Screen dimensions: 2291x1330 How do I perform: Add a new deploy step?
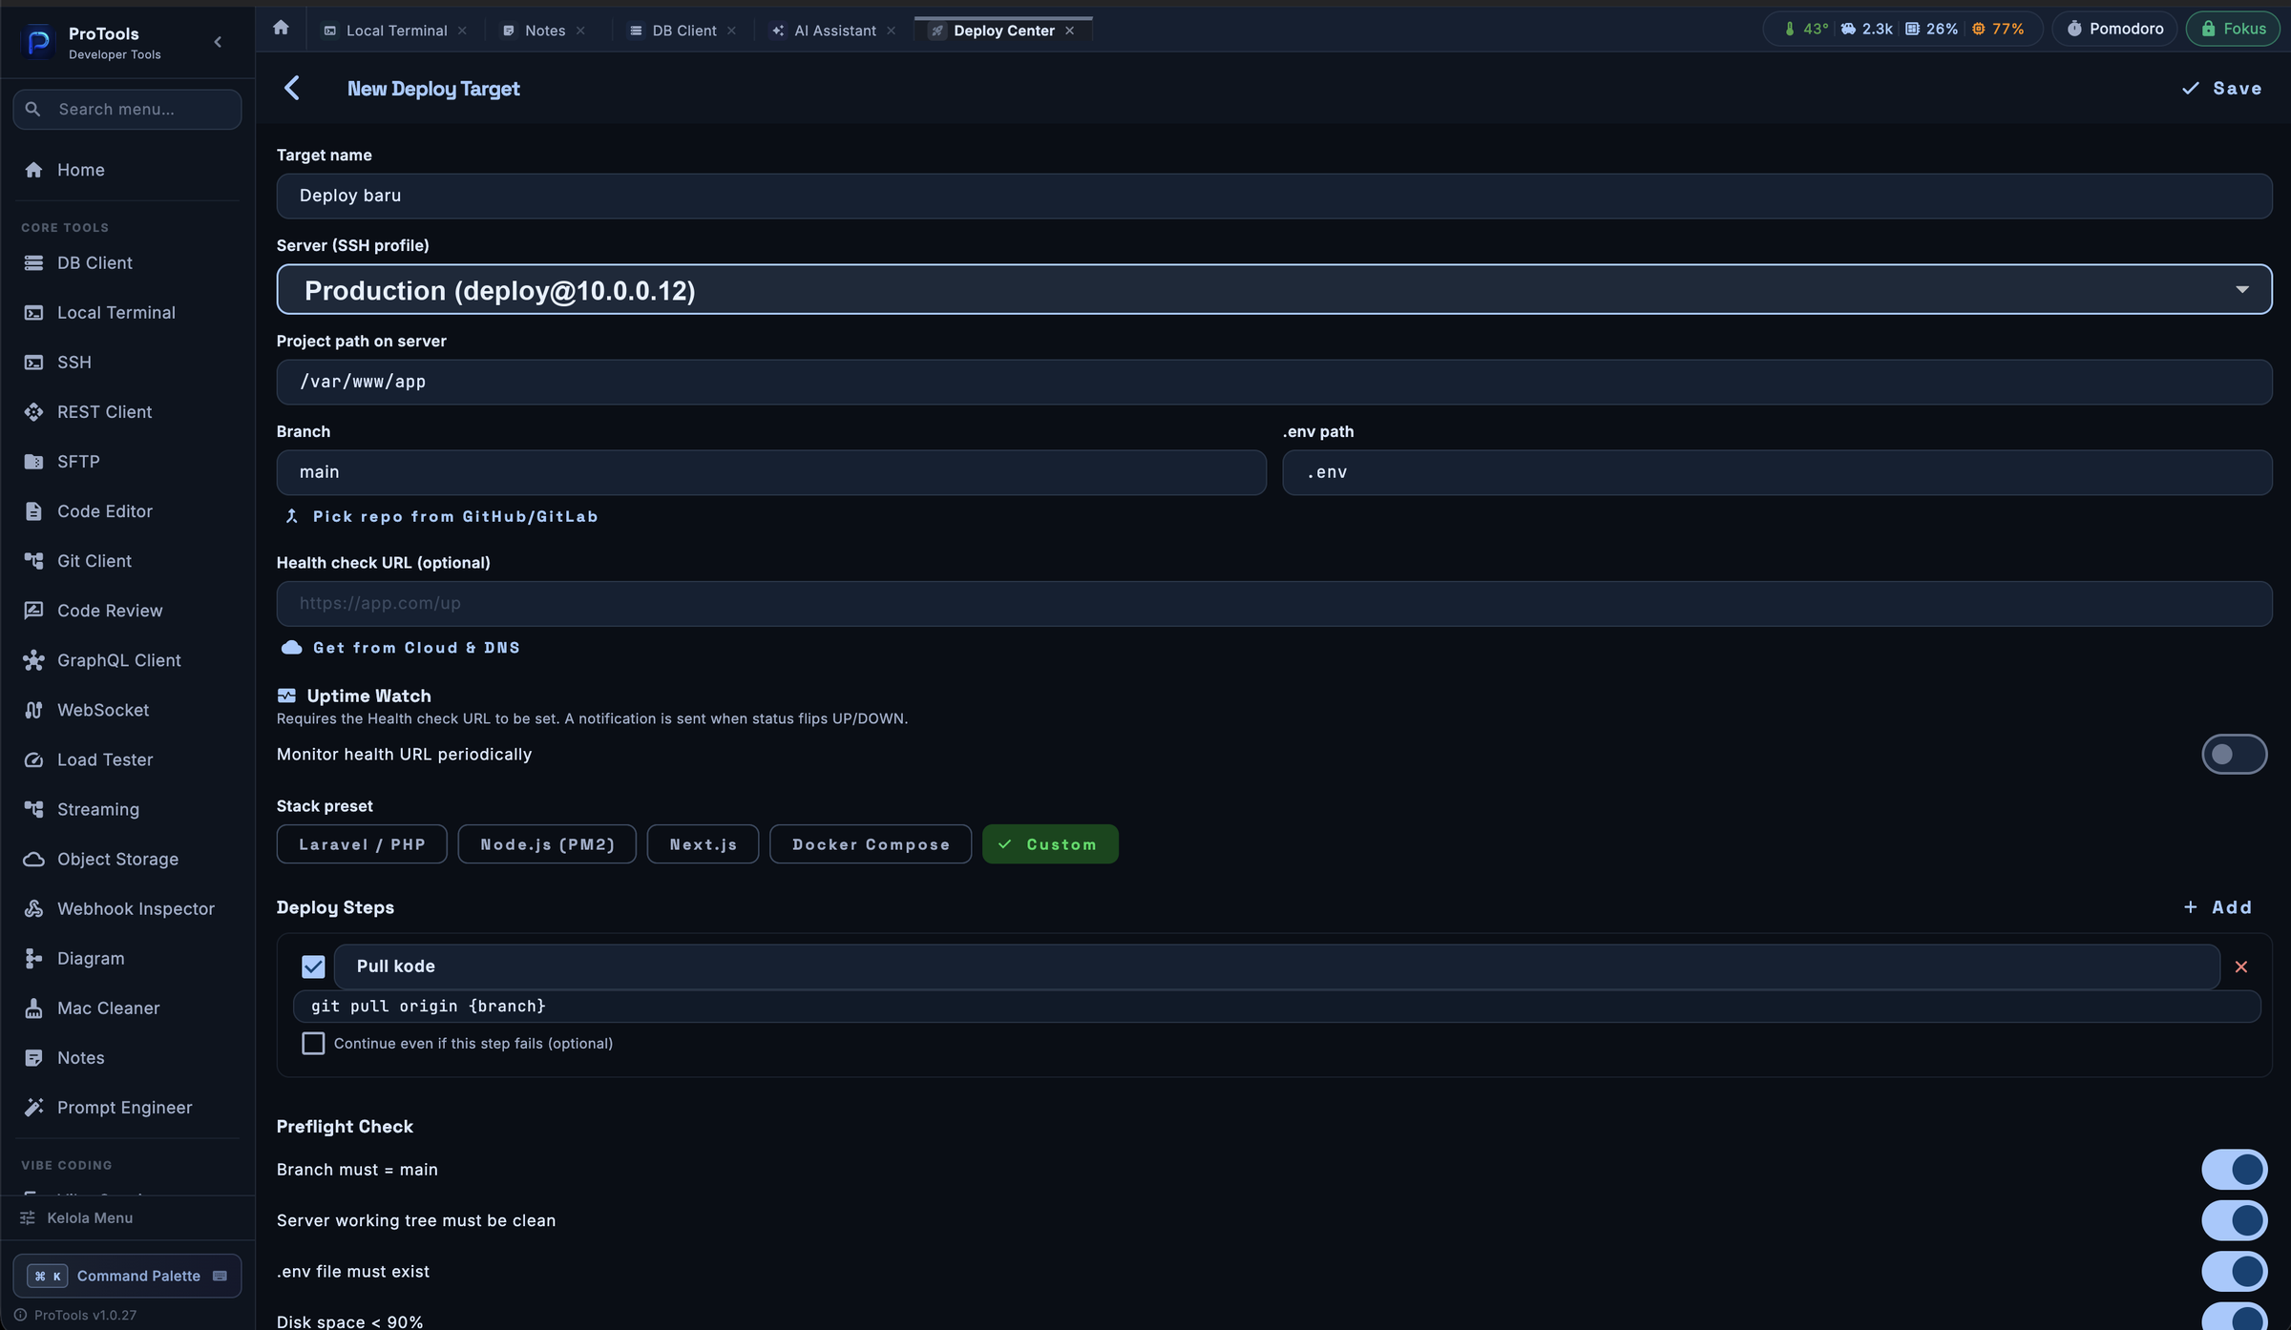[2217, 907]
